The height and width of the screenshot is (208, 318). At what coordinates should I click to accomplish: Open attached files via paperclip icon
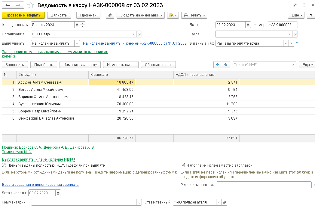click(110, 15)
